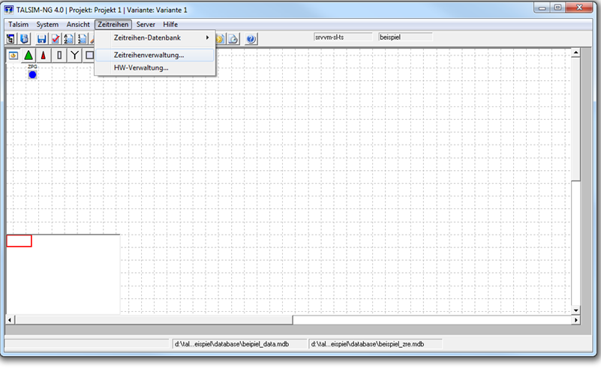Click the blue floppy disk save icon

click(x=41, y=39)
